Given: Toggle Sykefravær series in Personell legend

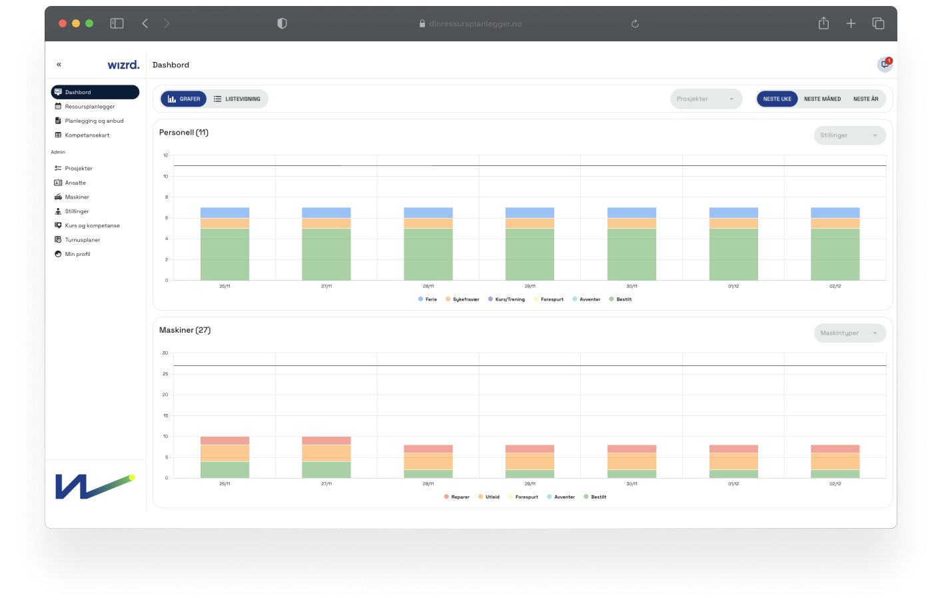Looking at the screenshot, I should click(x=462, y=299).
